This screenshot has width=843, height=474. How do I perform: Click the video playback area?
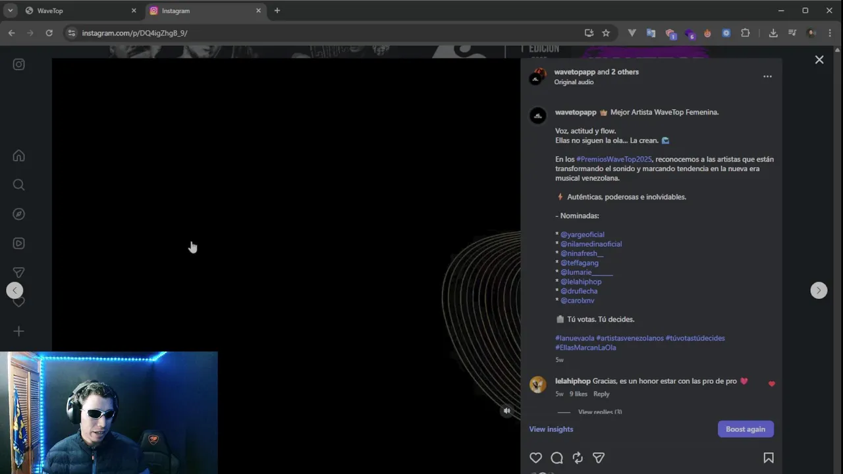(286, 266)
